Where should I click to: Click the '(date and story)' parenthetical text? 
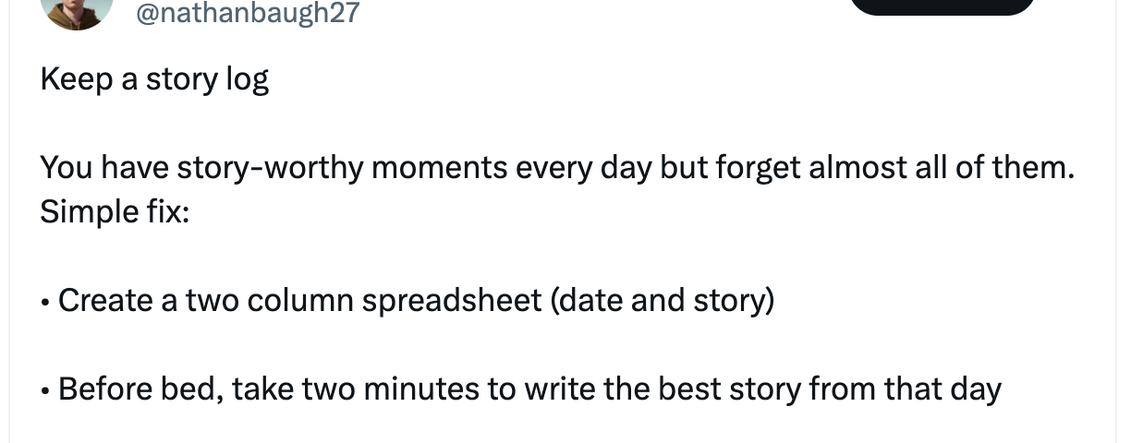662,301
